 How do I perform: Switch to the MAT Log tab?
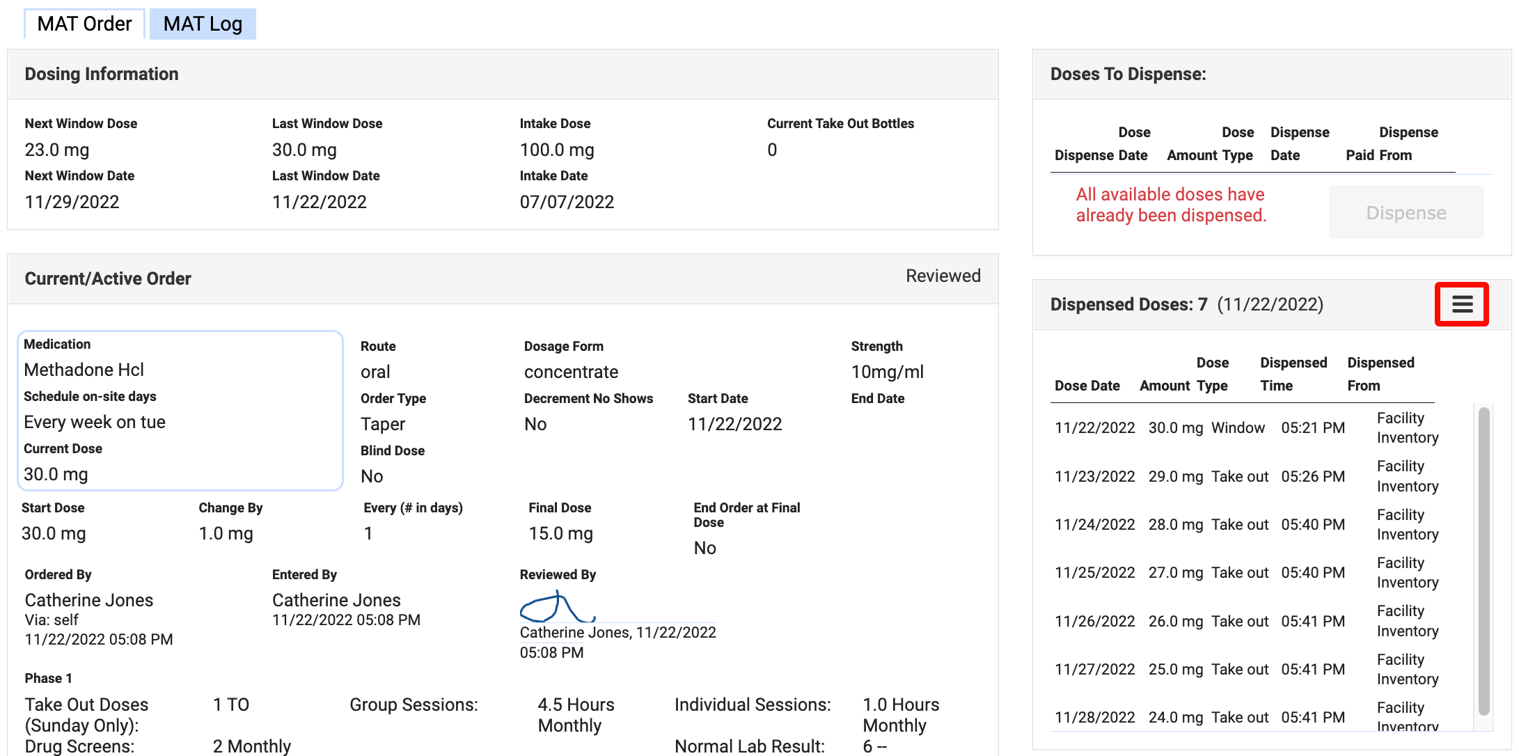[203, 24]
